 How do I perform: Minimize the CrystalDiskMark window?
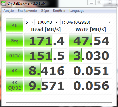[x=92, y=2]
